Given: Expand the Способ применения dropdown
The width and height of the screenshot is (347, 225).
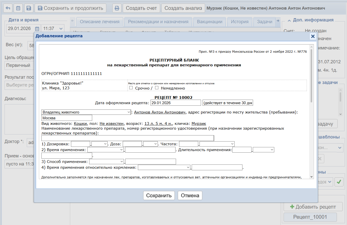Looking at the screenshot, I should 107,161.
